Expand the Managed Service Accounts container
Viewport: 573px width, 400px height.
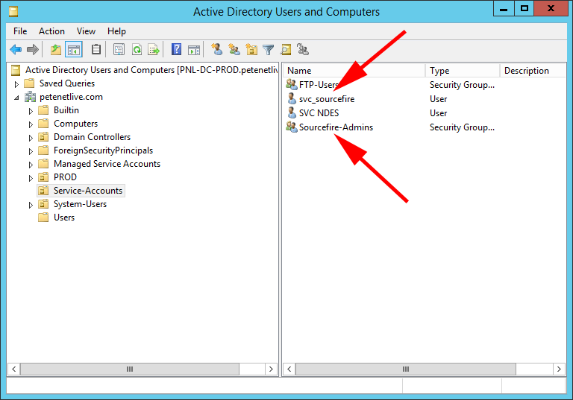(x=31, y=165)
